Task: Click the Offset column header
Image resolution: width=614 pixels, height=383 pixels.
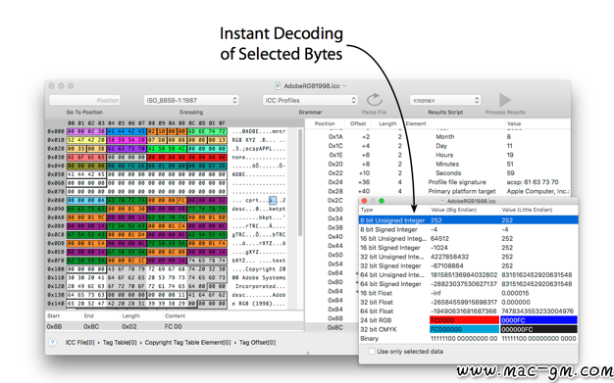Action: click(x=358, y=123)
